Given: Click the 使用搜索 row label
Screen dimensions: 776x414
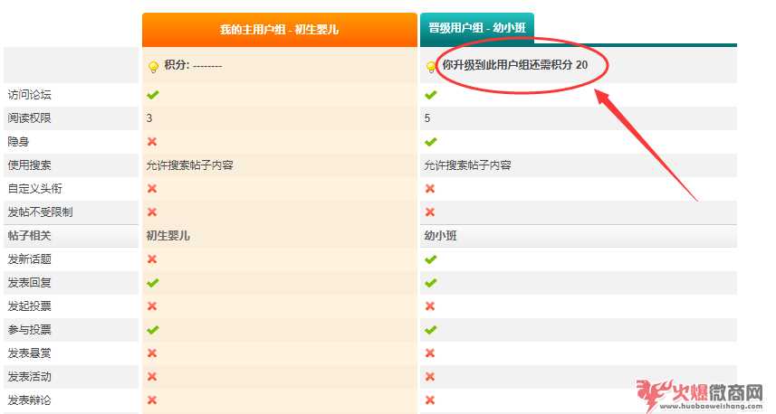Looking at the screenshot, I should coord(29,165).
